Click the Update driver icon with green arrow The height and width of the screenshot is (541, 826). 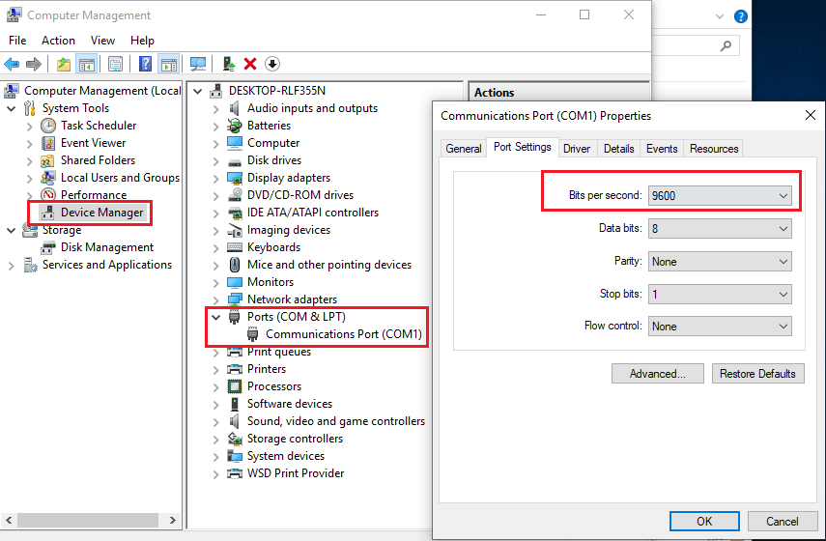pyautogui.click(x=229, y=64)
